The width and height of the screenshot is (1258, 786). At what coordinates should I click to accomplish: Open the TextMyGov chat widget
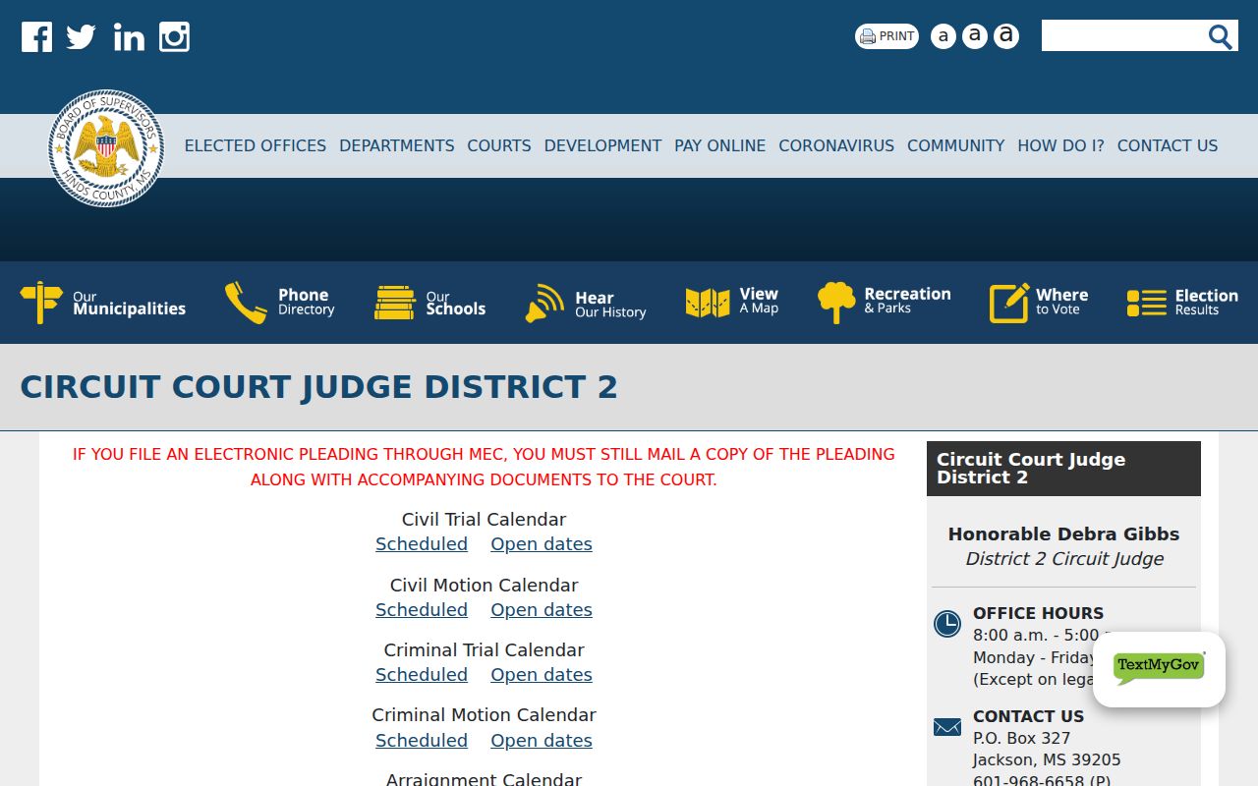[1159, 669]
